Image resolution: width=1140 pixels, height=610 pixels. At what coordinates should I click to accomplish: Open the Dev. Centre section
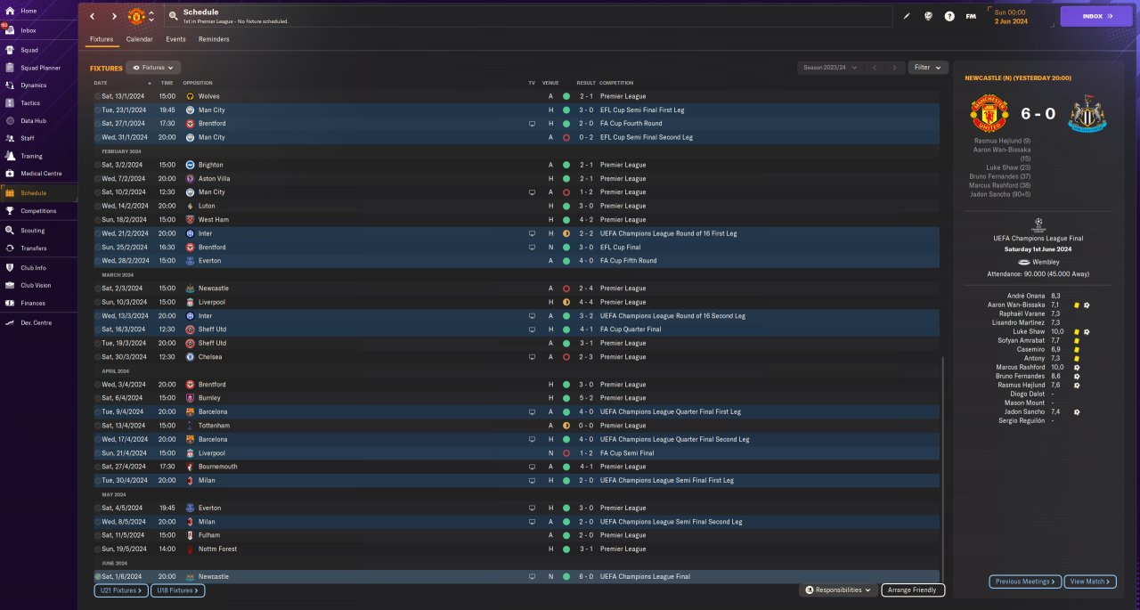[35, 323]
